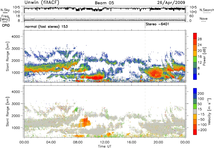214x148 pixels.
Task: Pick the bottom blue segment of power color bar
Action: [195, 77]
